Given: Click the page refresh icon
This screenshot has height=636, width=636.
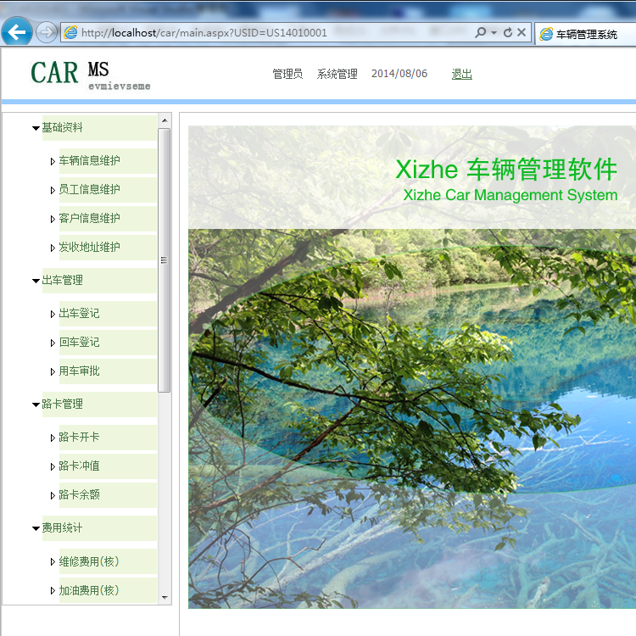Looking at the screenshot, I should tap(508, 32).
